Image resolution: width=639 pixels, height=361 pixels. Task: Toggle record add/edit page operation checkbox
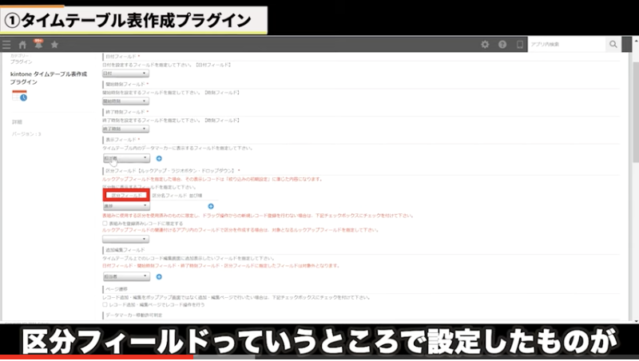click(x=105, y=304)
